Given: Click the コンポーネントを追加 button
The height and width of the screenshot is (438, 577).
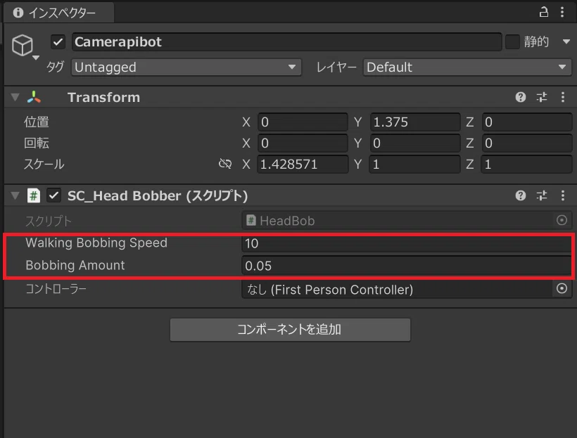Looking at the screenshot, I should (290, 330).
